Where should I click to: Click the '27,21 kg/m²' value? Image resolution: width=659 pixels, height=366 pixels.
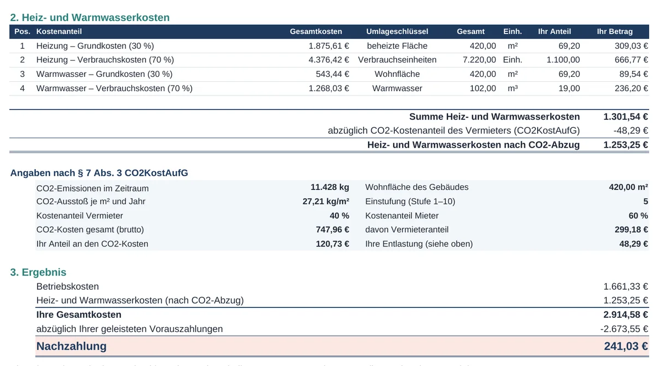click(x=326, y=201)
